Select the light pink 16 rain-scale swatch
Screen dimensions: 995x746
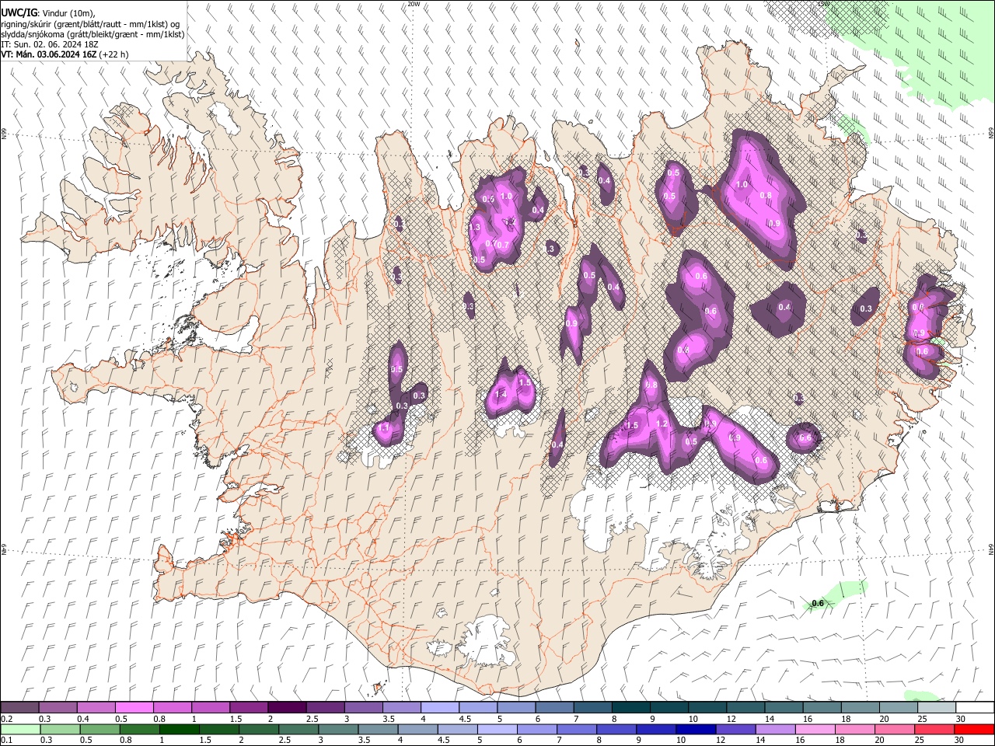point(815,730)
